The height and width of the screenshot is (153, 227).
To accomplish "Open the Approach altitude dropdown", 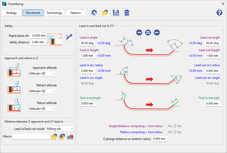I will (42, 73).
